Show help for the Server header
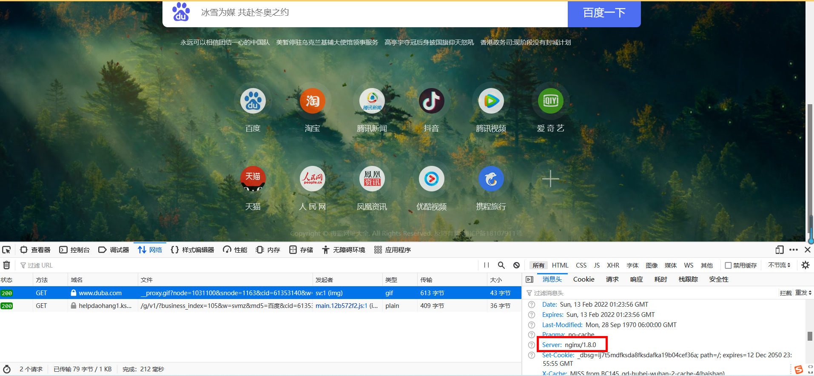The width and height of the screenshot is (814, 376). [532, 345]
